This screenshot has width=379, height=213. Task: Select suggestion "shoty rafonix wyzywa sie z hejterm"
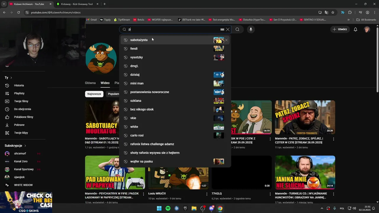pyautogui.click(x=175, y=153)
